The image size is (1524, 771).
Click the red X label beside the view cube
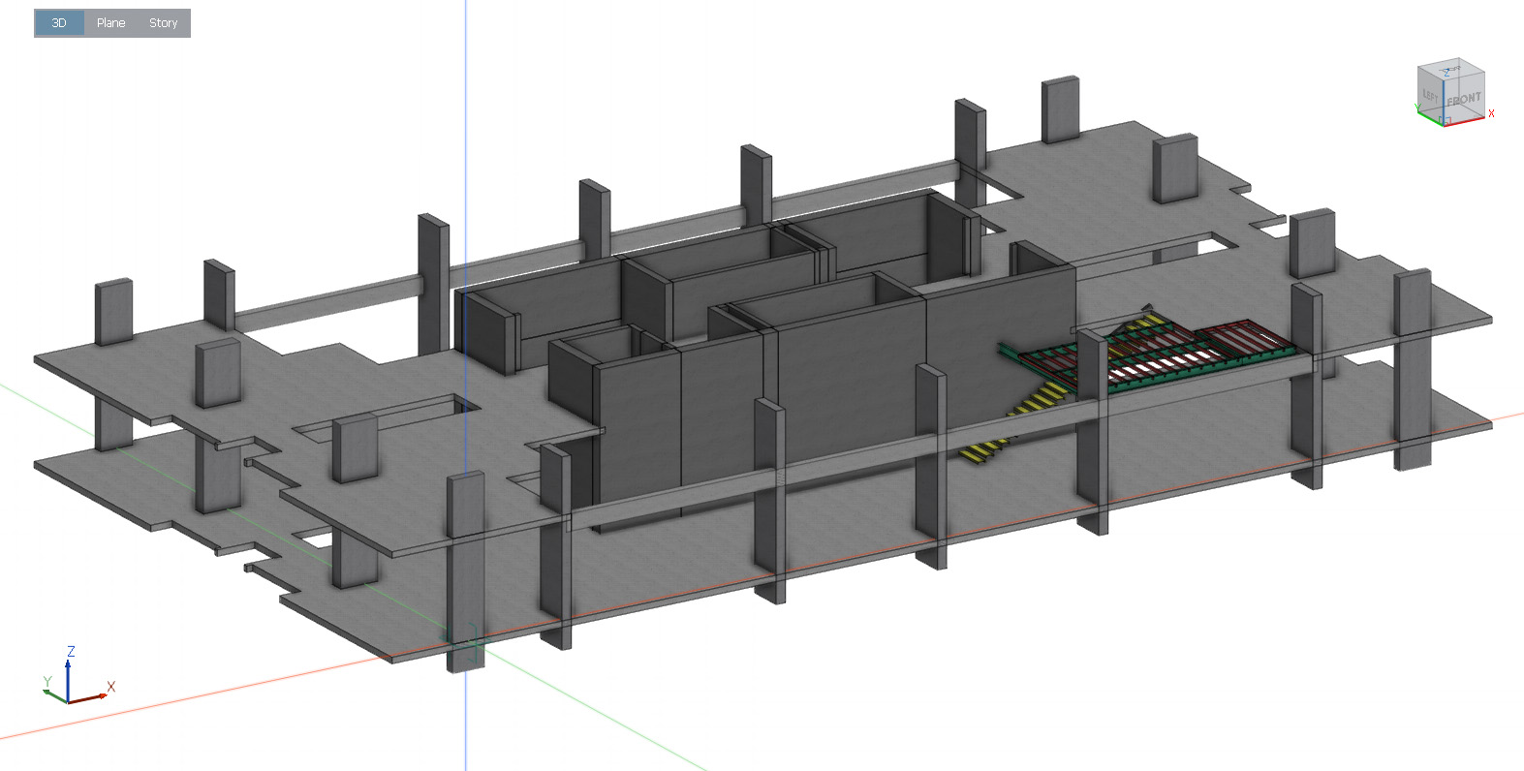click(1491, 114)
